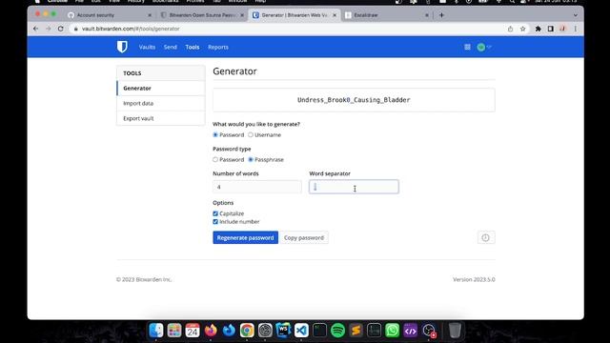The image size is (610, 343).
Task: Click the Word separator field
Action: coord(354,187)
